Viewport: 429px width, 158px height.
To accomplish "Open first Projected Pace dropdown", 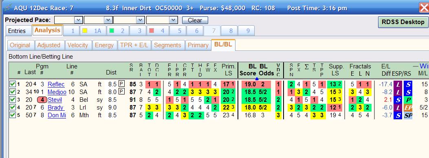I will click(x=79, y=20).
